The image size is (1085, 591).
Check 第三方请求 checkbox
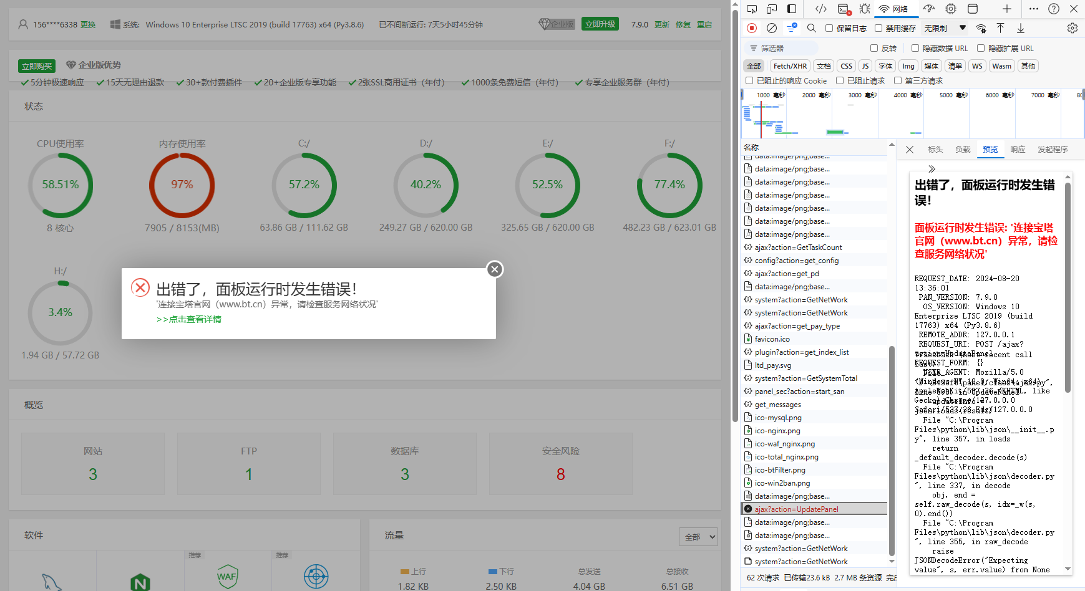pyautogui.click(x=898, y=80)
